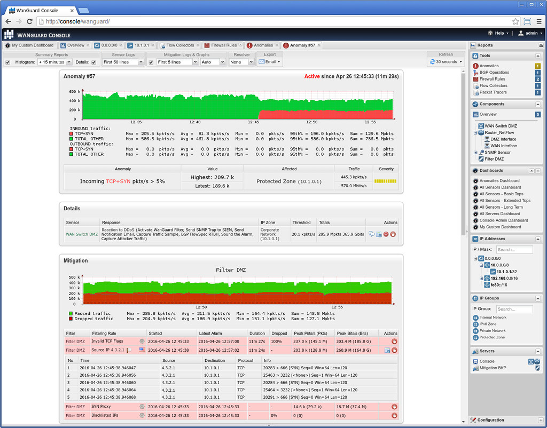Click the gear icon next to SYN Proxy
The image size is (547, 428).
(x=142, y=407)
